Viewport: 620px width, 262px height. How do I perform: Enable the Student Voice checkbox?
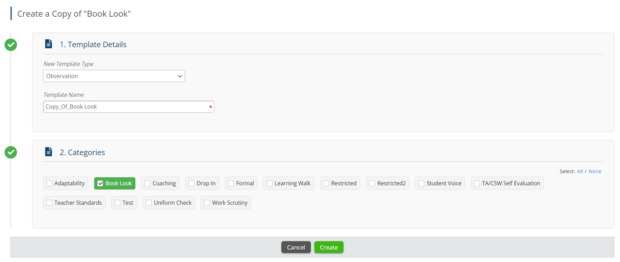point(421,184)
